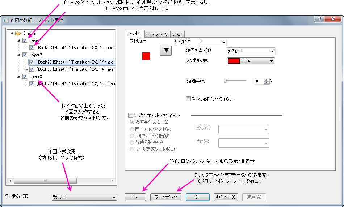Collapse the Graph9 tree node
This screenshot has height=207, width=344.
click(12, 33)
